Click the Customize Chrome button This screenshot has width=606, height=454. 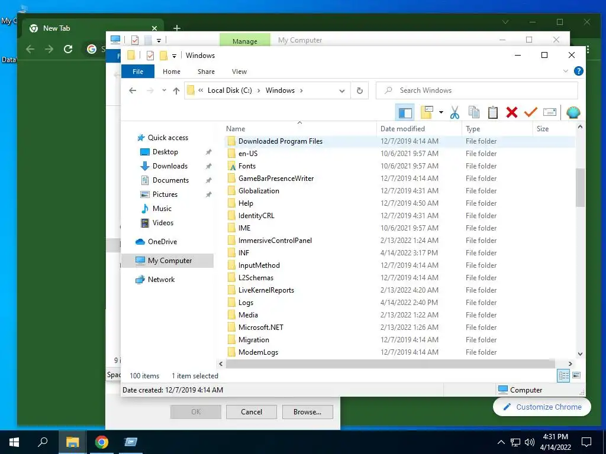(542, 407)
